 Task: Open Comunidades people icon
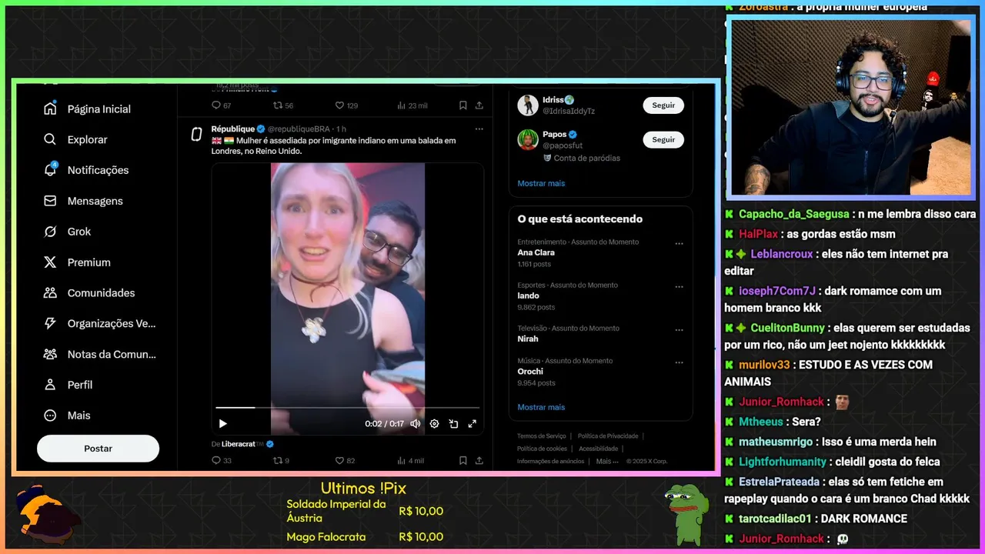(x=50, y=292)
